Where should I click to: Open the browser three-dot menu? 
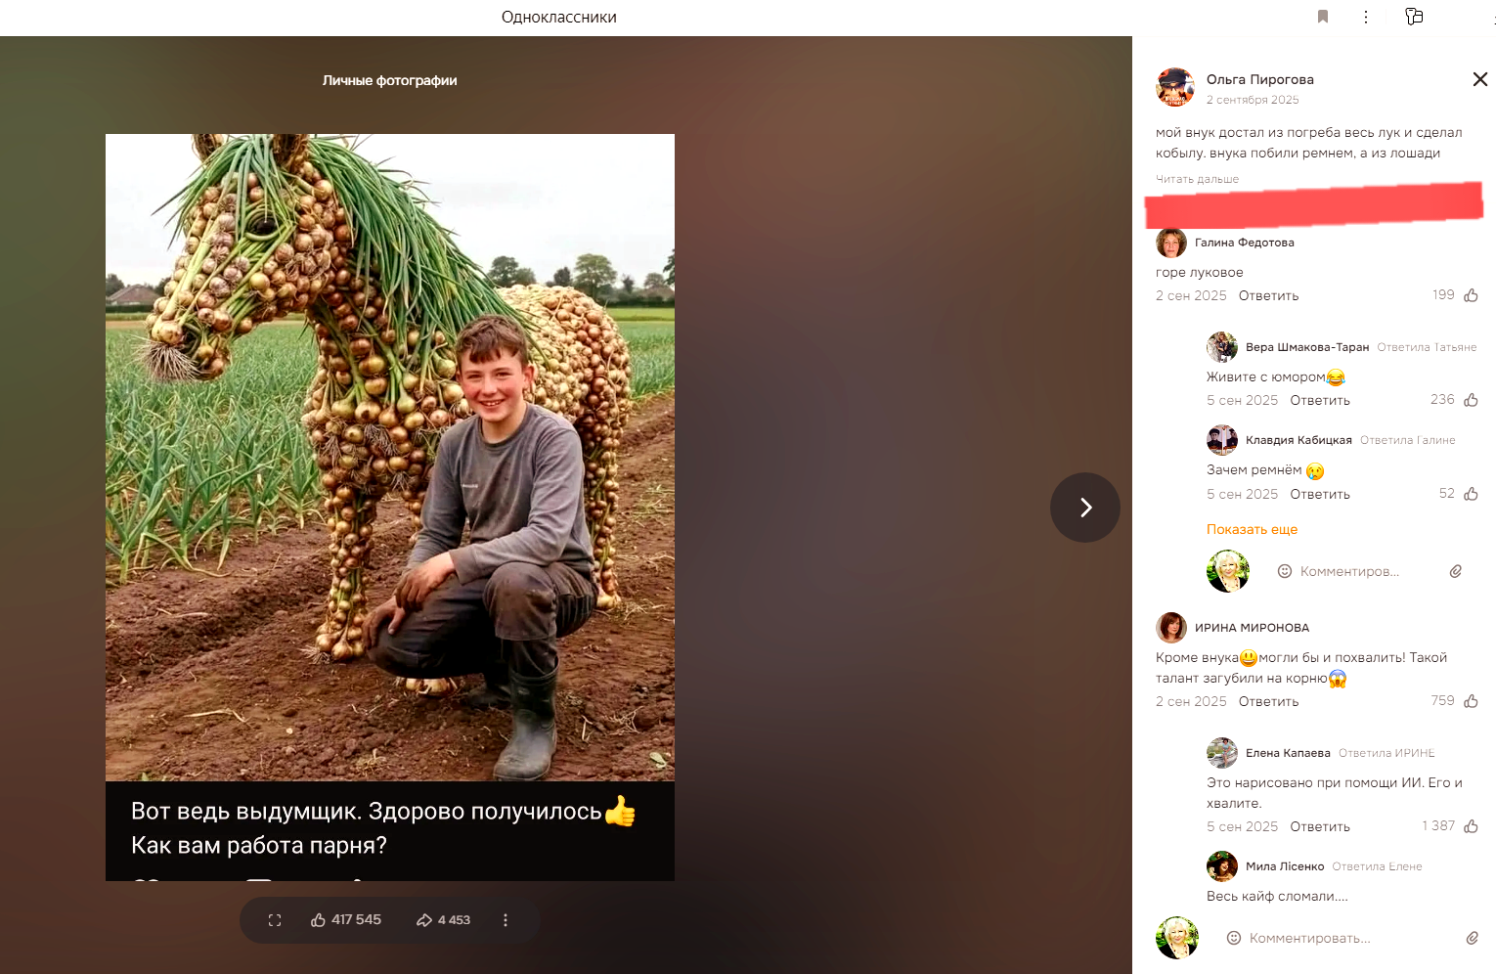tap(1366, 17)
